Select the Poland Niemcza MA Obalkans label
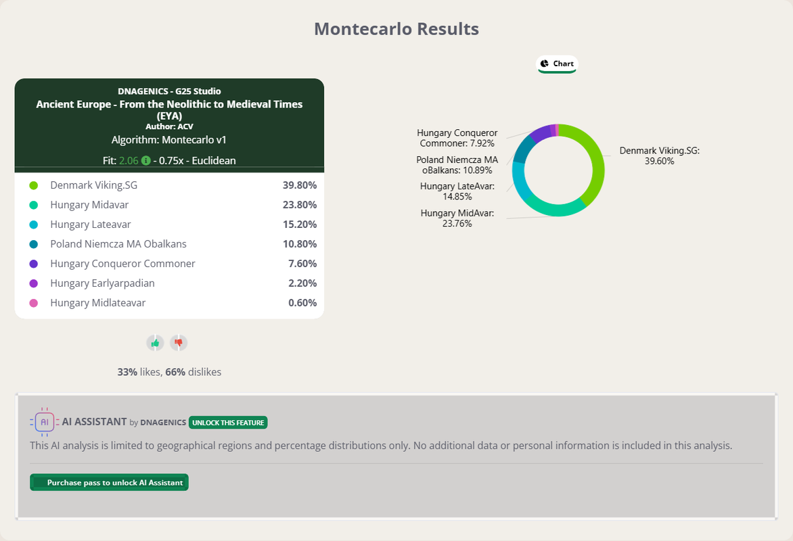Viewport: 793px width, 541px height. (118, 244)
